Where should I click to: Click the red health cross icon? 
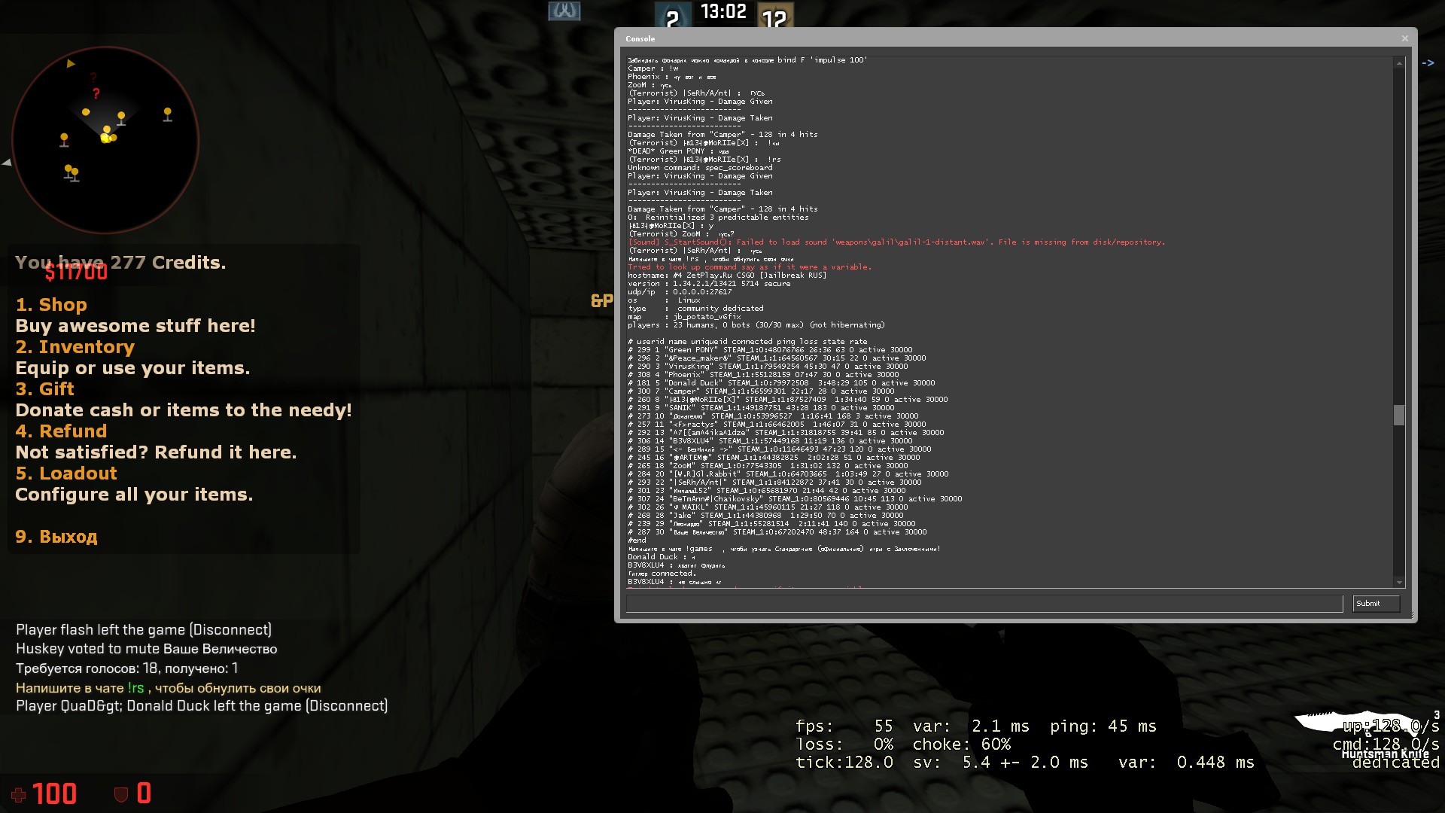[19, 795]
